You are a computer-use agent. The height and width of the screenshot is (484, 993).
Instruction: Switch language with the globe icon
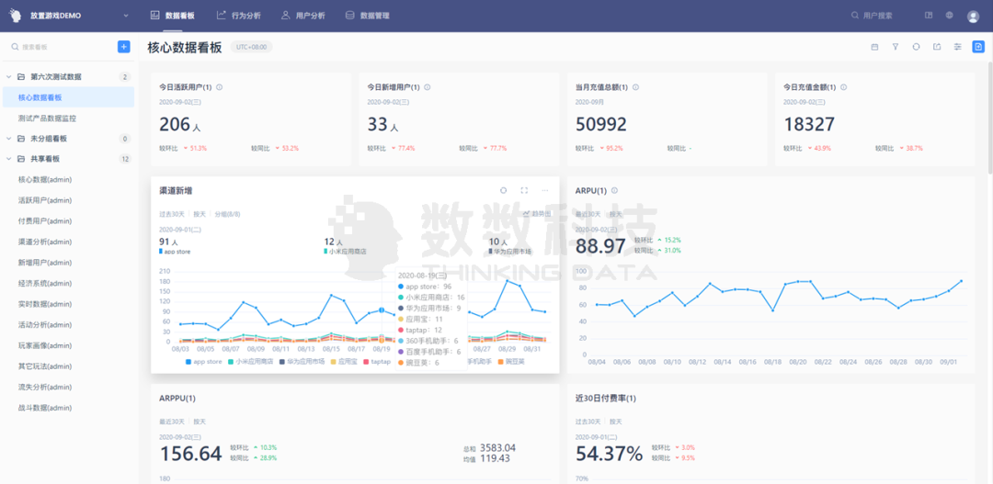(949, 16)
